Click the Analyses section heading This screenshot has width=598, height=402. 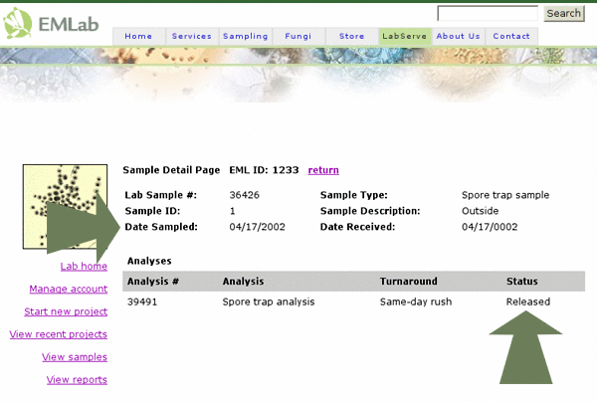[149, 261]
